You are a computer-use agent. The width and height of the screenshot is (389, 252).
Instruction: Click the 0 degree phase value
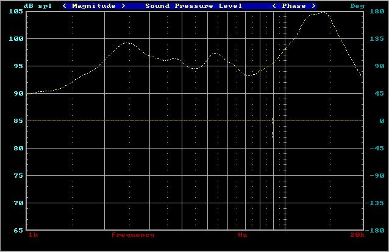point(382,121)
